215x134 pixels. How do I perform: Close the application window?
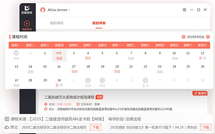(205, 10)
